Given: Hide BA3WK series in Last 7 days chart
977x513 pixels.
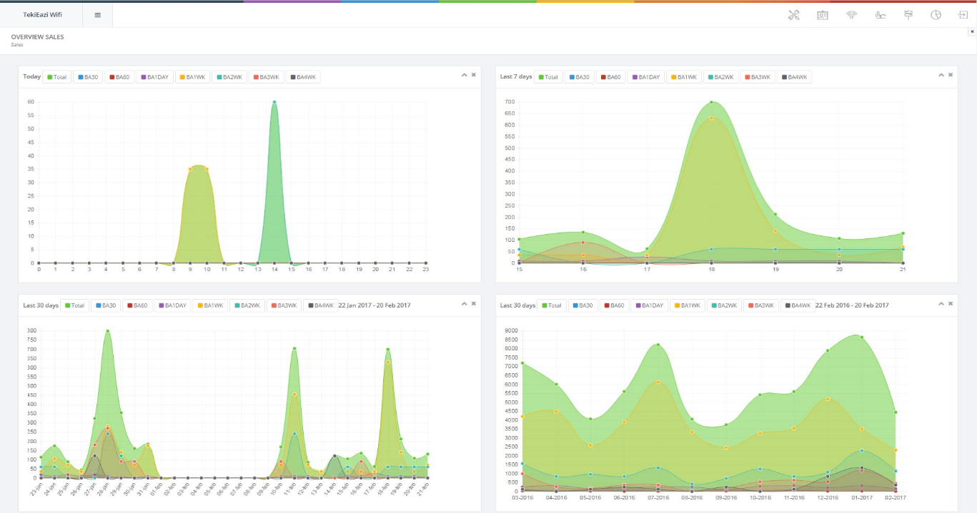Looking at the screenshot, I should [758, 77].
